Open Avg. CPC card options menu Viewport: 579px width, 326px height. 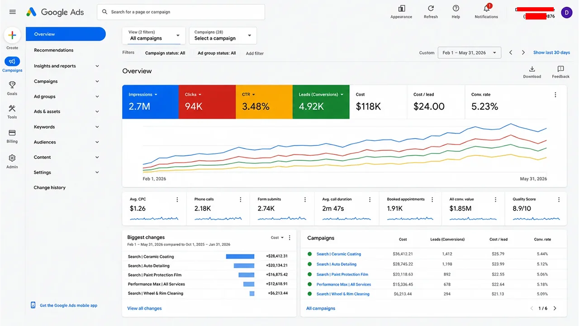[177, 199]
